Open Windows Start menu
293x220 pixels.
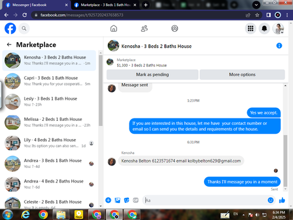pos(8,215)
